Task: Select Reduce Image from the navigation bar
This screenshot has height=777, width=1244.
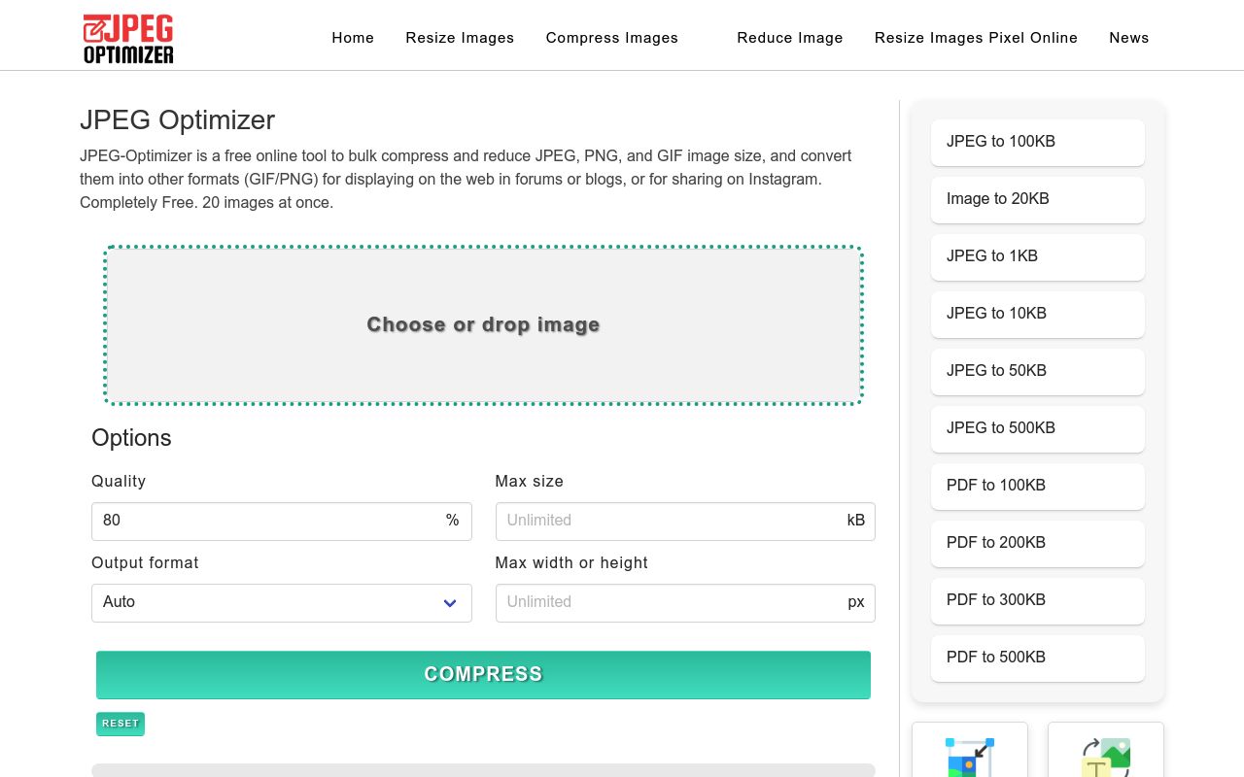Action: click(x=789, y=37)
